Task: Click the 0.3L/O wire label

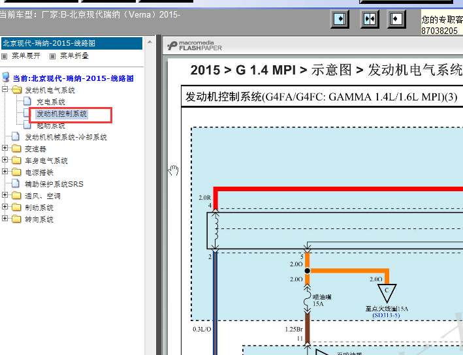Action: [x=202, y=329]
